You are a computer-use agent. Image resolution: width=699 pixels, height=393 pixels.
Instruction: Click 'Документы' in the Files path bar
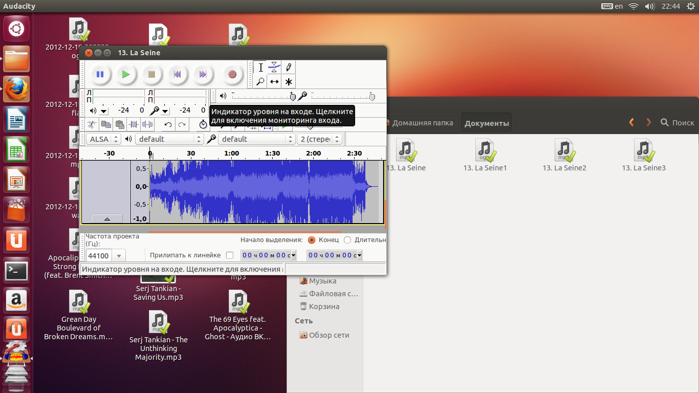pos(487,123)
